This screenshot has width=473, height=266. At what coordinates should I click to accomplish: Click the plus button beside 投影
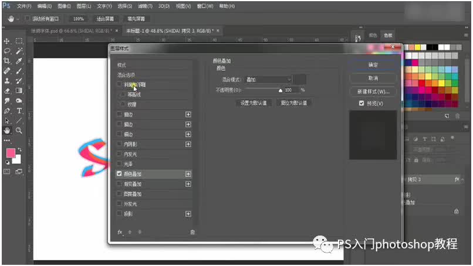(x=188, y=214)
